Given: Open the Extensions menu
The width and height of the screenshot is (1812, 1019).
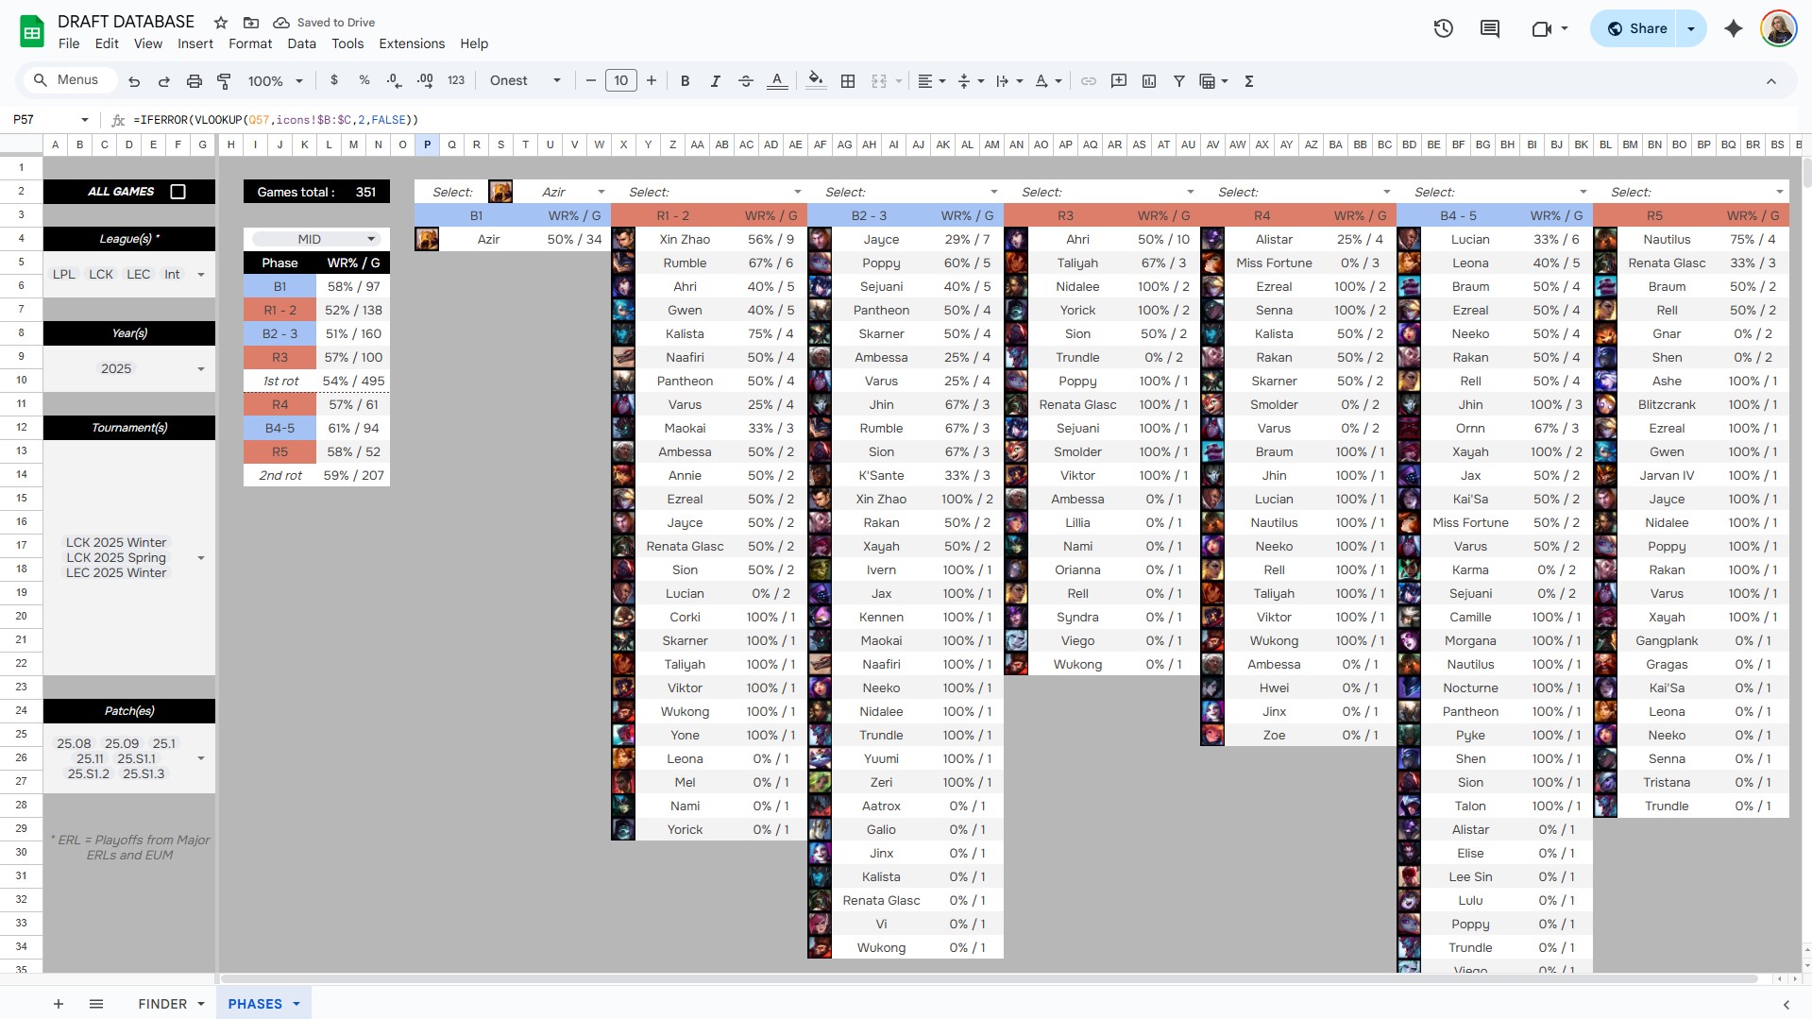Looking at the screenshot, I should (x=412, y=43).
